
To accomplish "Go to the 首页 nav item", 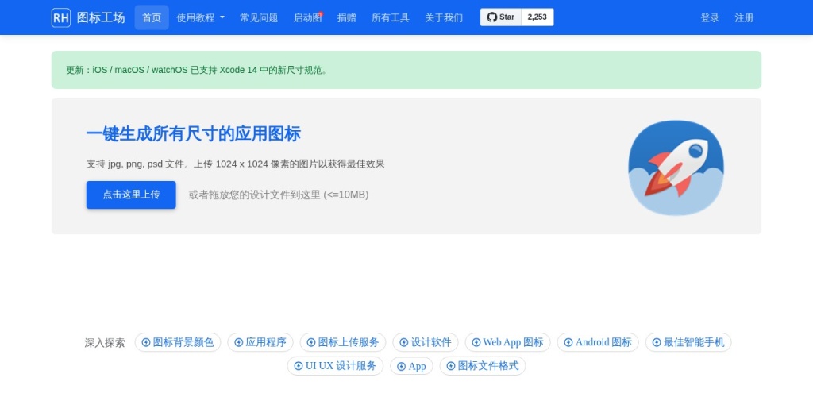I will click(x=152, y=17).
